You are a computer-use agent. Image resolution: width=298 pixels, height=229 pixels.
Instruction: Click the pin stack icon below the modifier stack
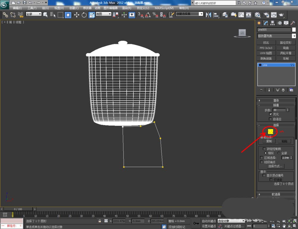[x=261, y=90]
